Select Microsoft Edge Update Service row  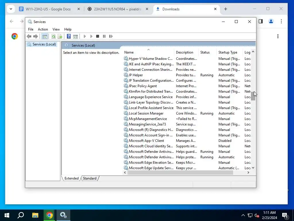point(187,168)
